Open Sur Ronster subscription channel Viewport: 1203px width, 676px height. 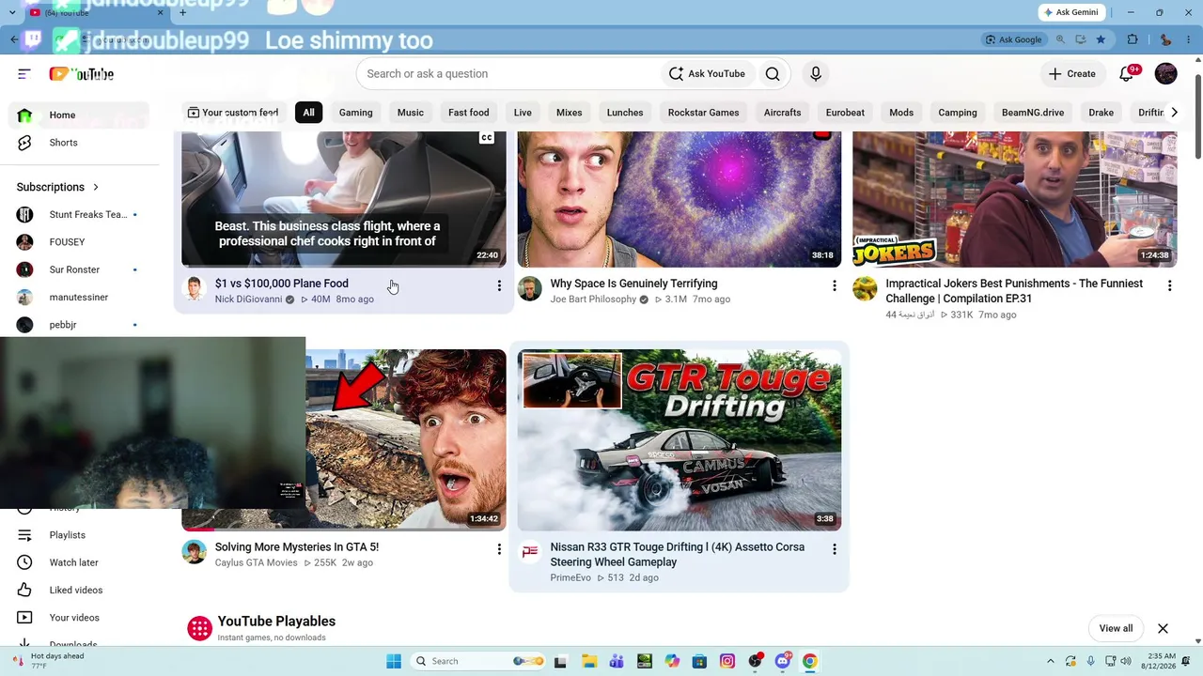pyautogui.click(x=80, y=269)
